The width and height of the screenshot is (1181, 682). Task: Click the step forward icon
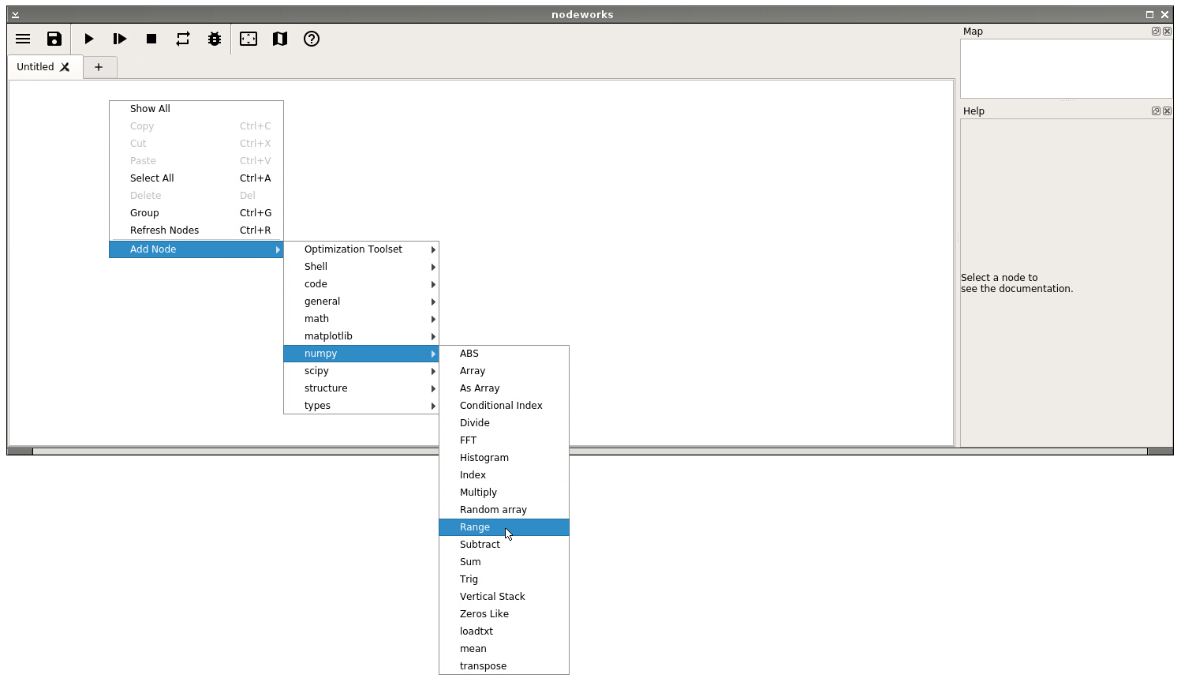(120, 39)
